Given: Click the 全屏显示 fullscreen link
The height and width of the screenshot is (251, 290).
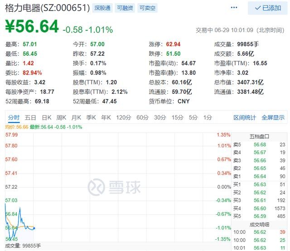Looking at the screenshot, I should (x=273, y=118).
